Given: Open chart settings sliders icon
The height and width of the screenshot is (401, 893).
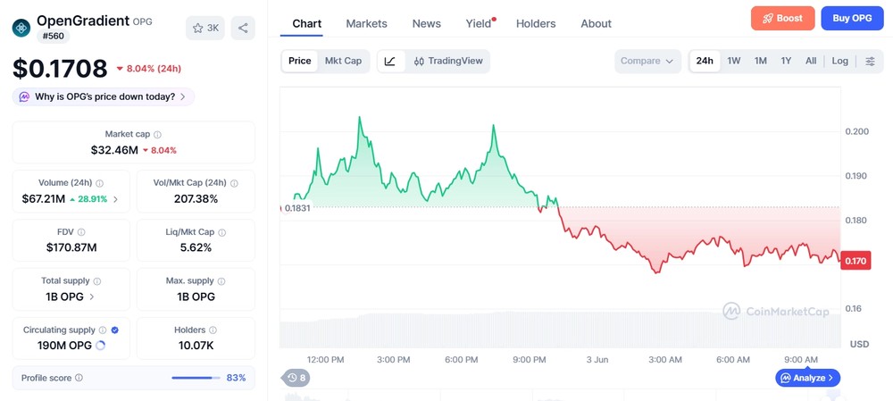Looking at the screenshot, I should (x=870, y=61).
